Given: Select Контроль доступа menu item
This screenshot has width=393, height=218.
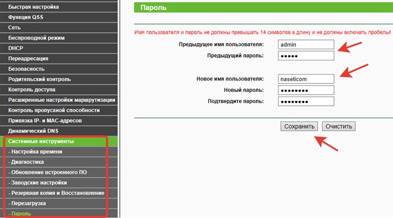Looking at the screenshot, I should (x=58, y=90).
